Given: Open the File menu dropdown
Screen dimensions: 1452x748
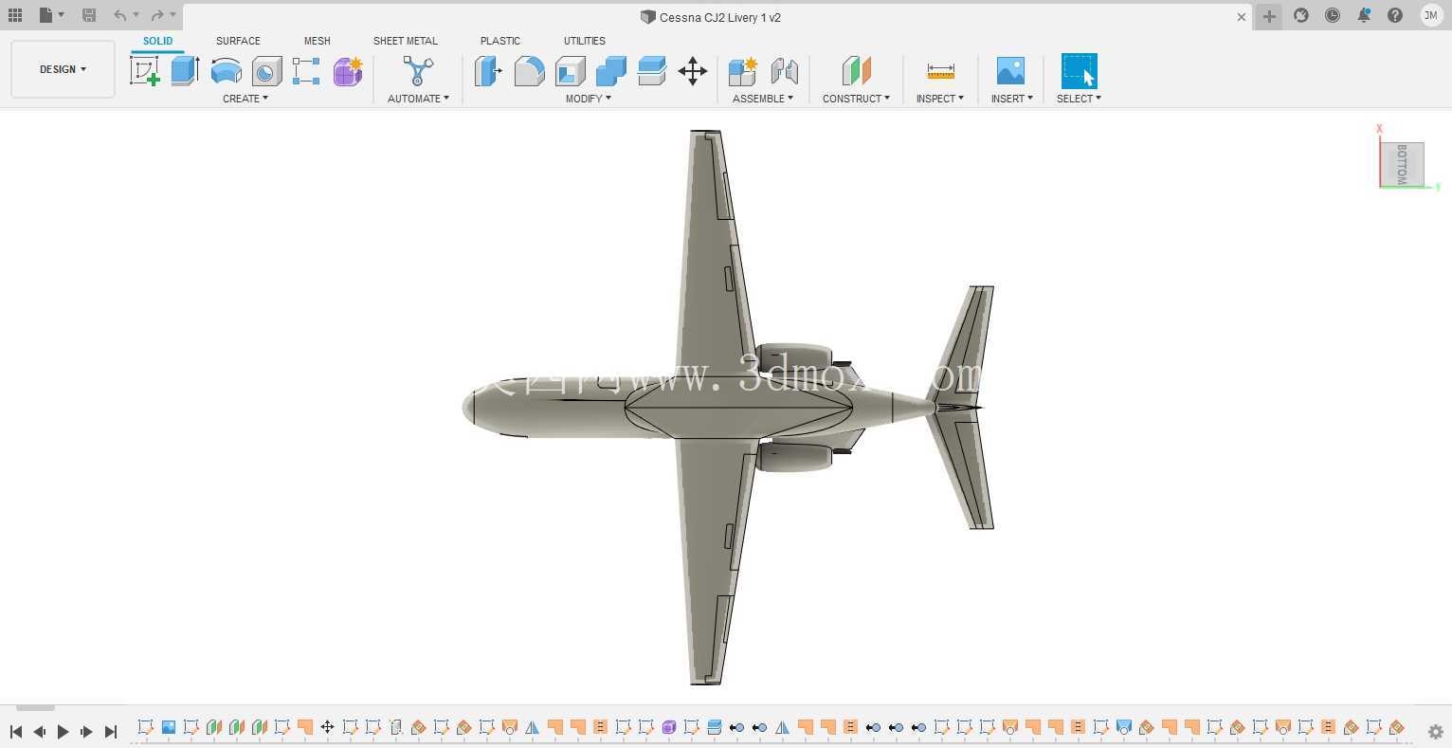Looking at the screenshot, I should [x=51, y=15].
